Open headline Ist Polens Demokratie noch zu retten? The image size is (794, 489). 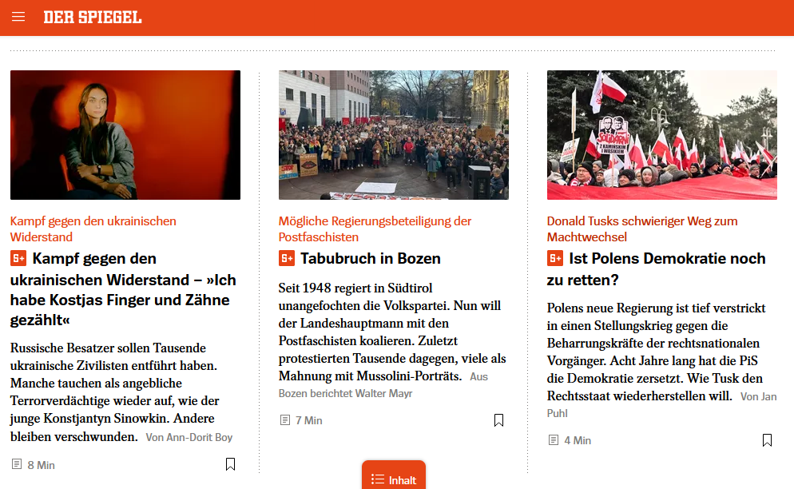pyautogui.click(x=657, y=269)
